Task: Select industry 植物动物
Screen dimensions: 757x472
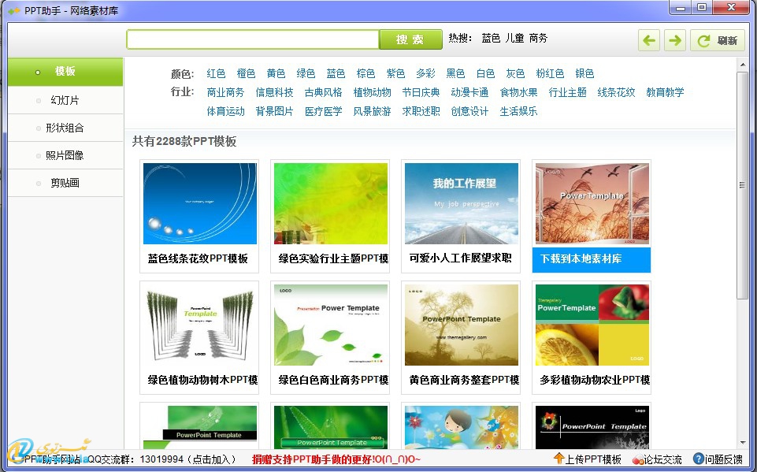Action: point(372,92)
